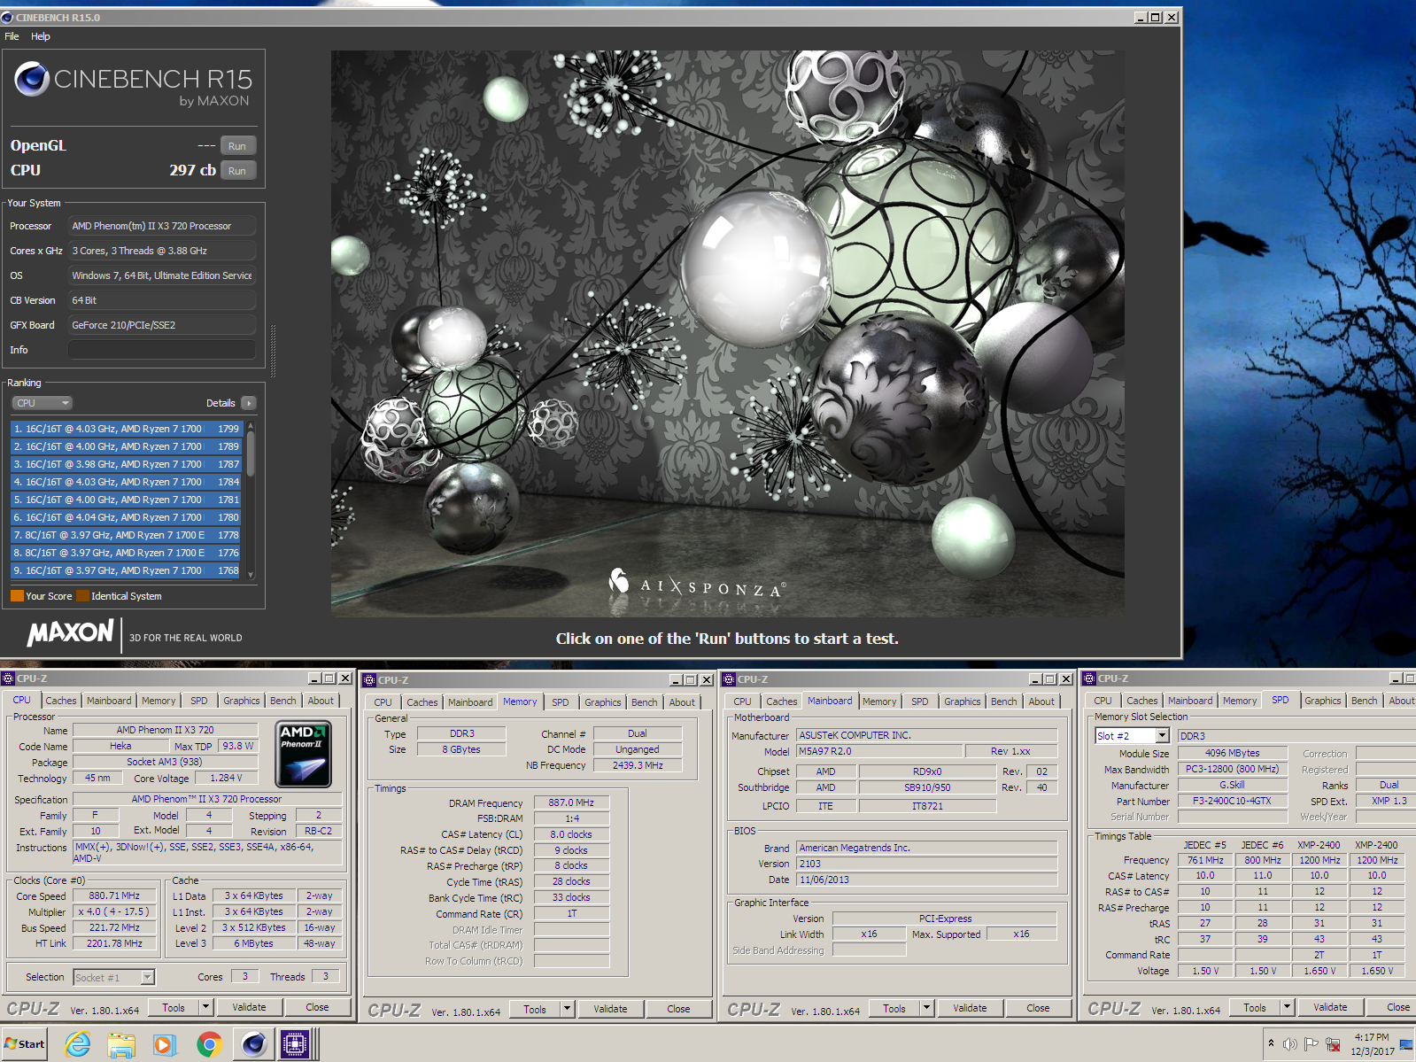Open the Action Center flag icon
This screenshot has width=1416, height=1062.
(x=1311, y=1044)
